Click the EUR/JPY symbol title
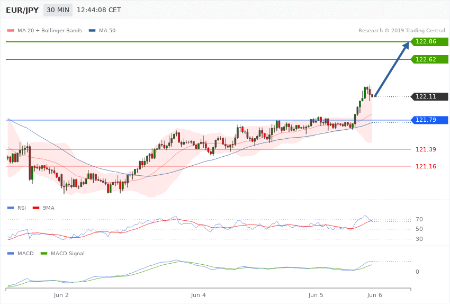Viewport: 450px width, 305px height. coord(22,10)
